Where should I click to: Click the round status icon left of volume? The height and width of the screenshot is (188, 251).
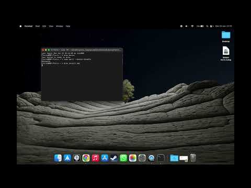tap(181, 26)
